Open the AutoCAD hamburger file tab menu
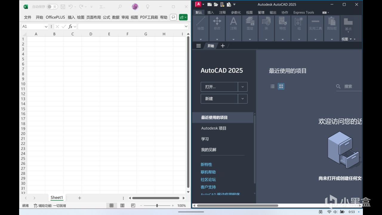Screen dimensions: 382x215 198,46
